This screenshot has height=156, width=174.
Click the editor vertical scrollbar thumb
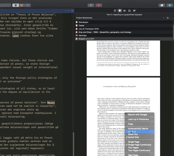tap(73, 144)
